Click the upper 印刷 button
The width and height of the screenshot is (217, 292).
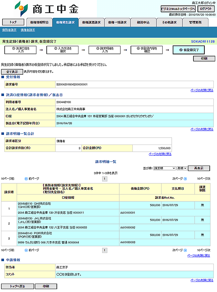tap(204, 58)
